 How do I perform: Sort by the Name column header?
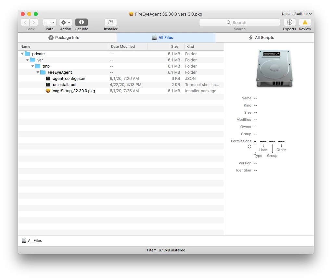64,46
